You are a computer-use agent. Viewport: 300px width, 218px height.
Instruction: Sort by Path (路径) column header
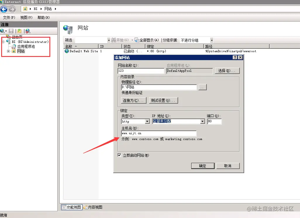[x=237, y=46]
